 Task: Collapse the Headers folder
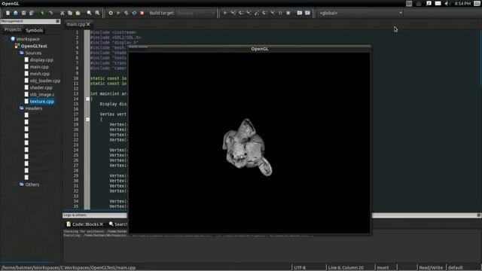[15, 108]
